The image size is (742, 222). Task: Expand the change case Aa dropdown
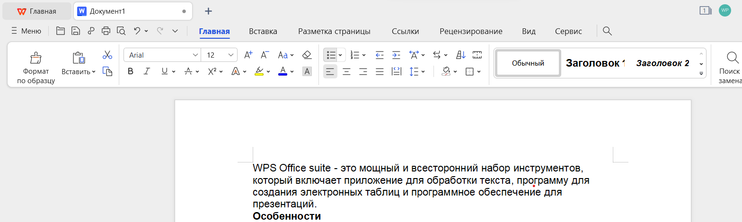click(x=292, y=55)
